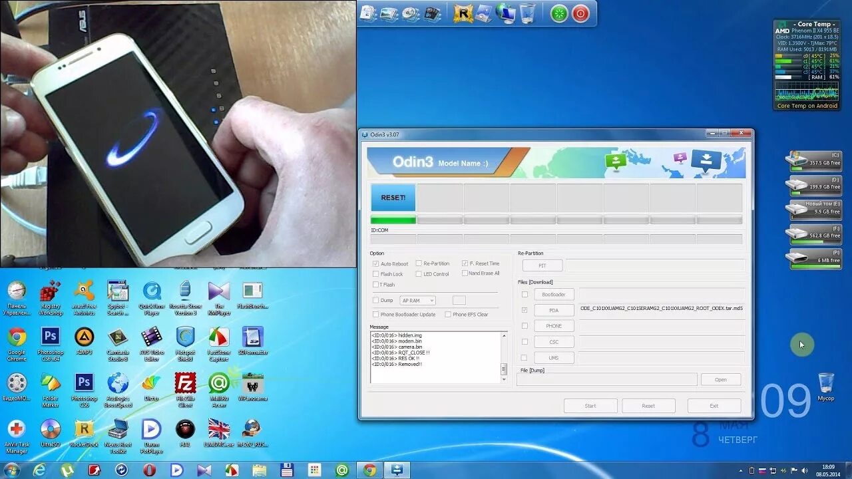This screenshot has width=852, height=479.
Task: Toggle Auto Reboot checkbox in Odin3
Action: [376, 263]
